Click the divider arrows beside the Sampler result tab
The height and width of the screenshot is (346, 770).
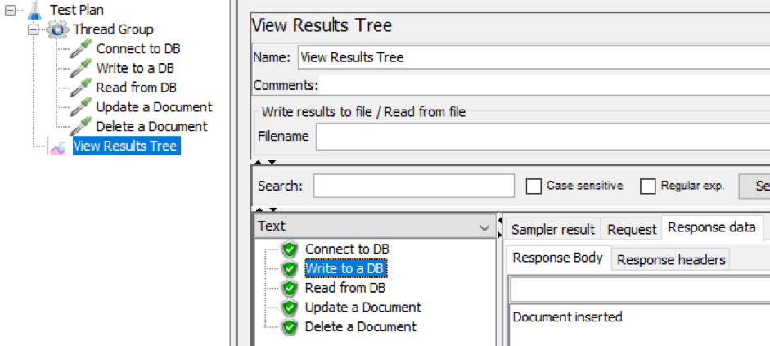500,228
